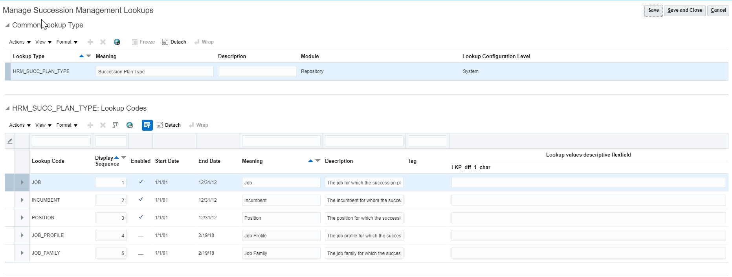Click the globe icon in the Common Lookup Type toolbar

coord(117,42)
